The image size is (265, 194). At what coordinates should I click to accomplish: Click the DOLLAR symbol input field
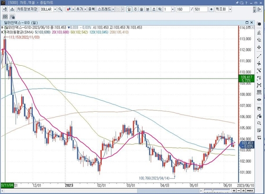(x=47, y=9)
